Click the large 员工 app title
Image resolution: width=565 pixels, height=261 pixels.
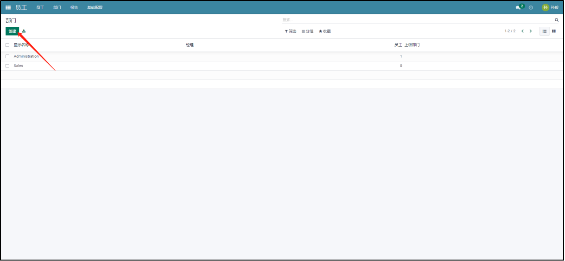click(x=21, y=7)
